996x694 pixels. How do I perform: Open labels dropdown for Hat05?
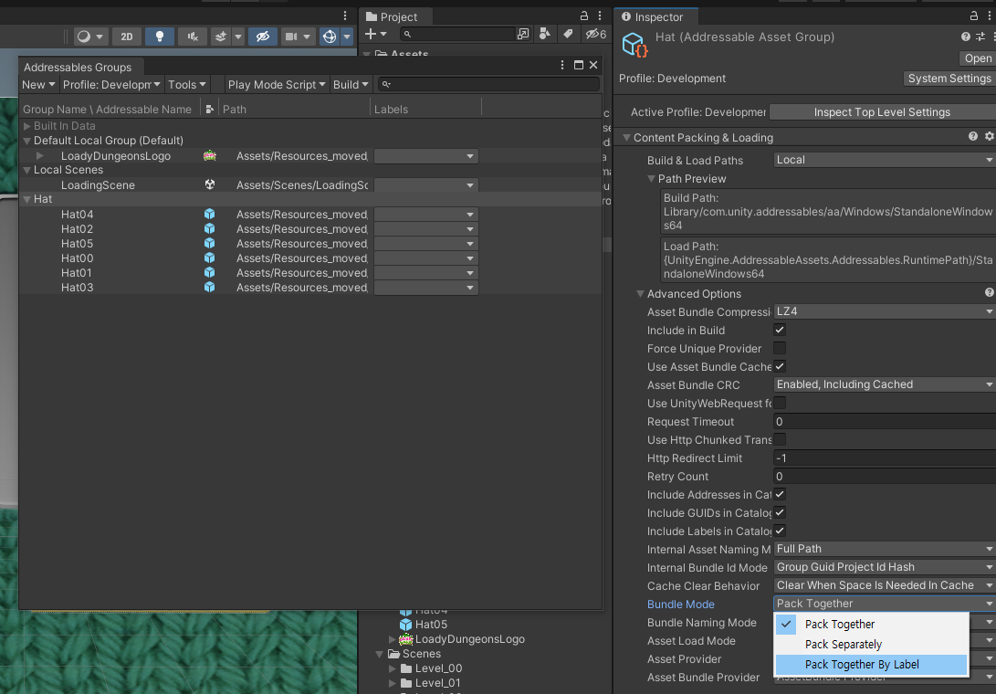coord(425,244)
